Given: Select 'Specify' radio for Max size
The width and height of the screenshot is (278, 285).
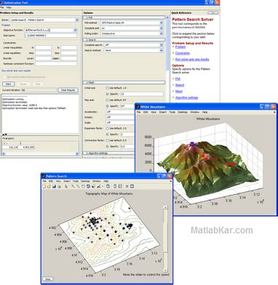Looking at the screenshot, I should (107, 106).
